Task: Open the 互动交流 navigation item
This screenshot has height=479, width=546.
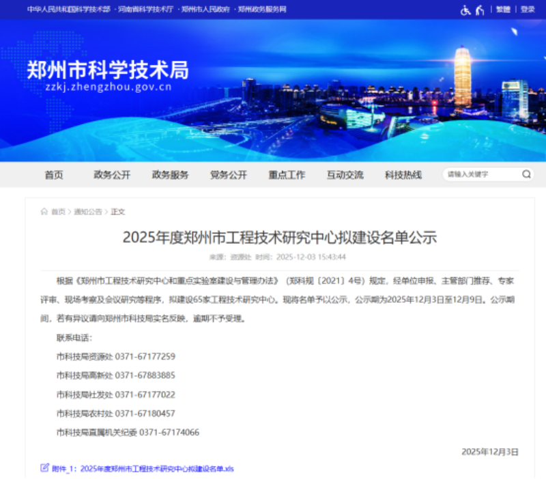Action: (x=345, y=175)
